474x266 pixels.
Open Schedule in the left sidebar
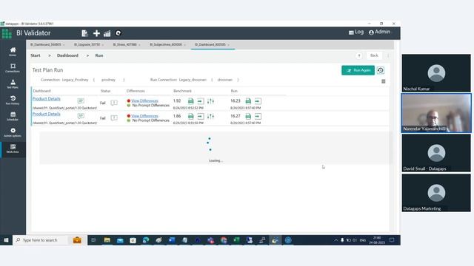13,116
